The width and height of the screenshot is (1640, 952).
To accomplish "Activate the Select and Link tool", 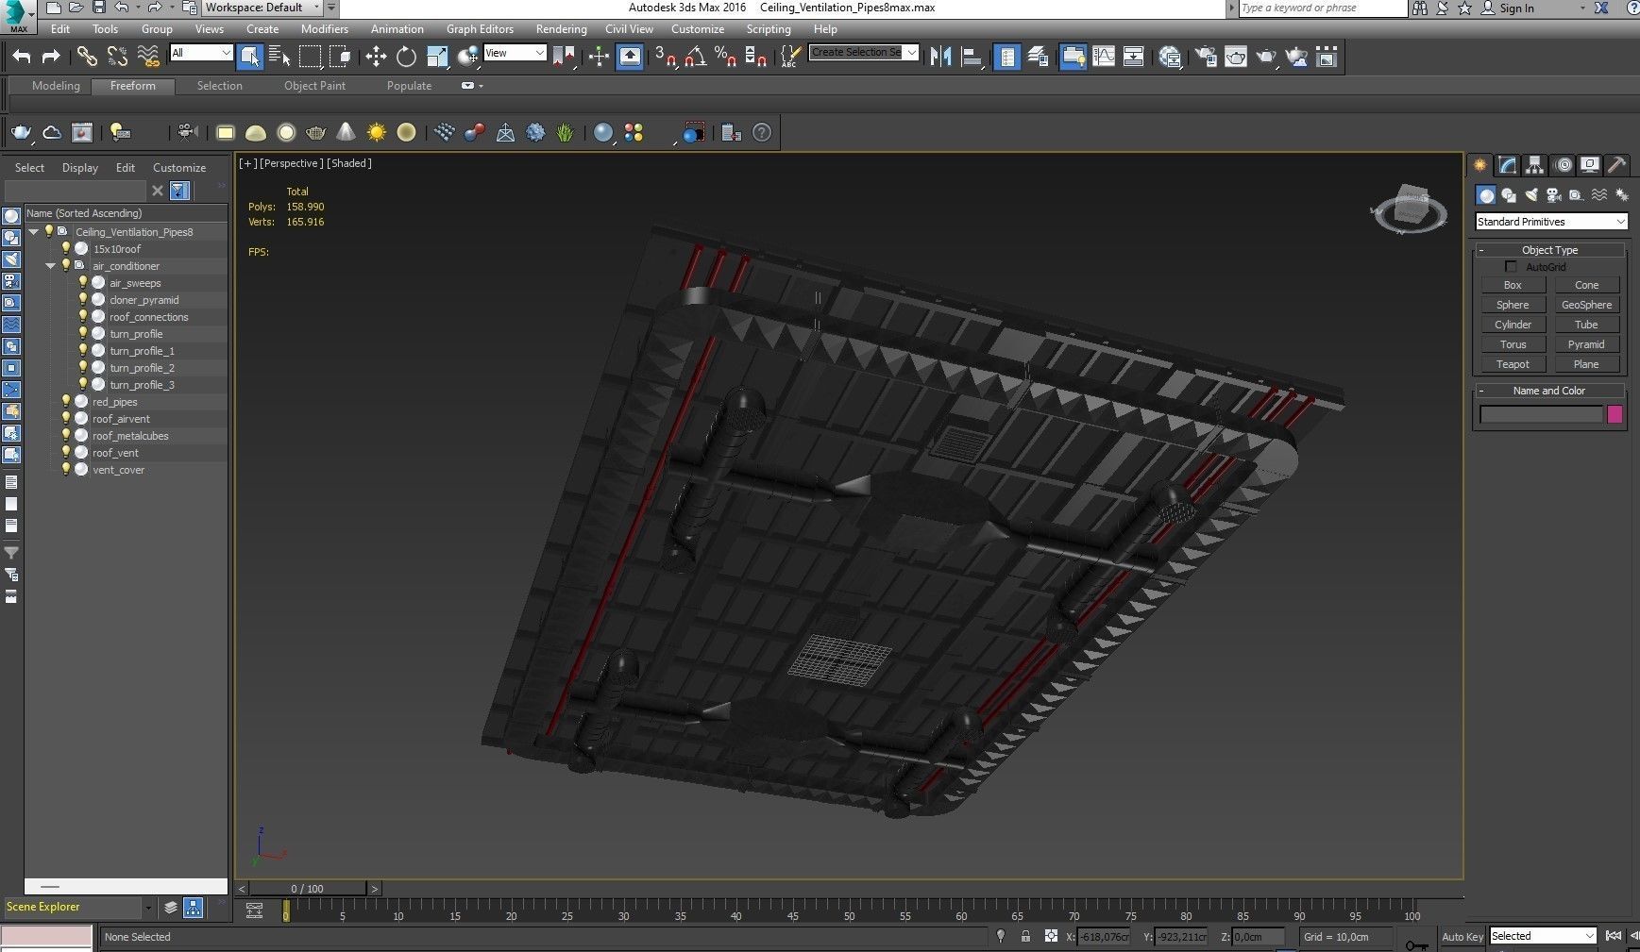I will point(87,57).
